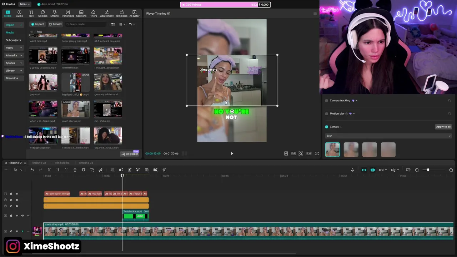Screen dimensions: 457x257
Task: Open the filter media dropdown
Action: pyautogui.click(x=131, y=24)
